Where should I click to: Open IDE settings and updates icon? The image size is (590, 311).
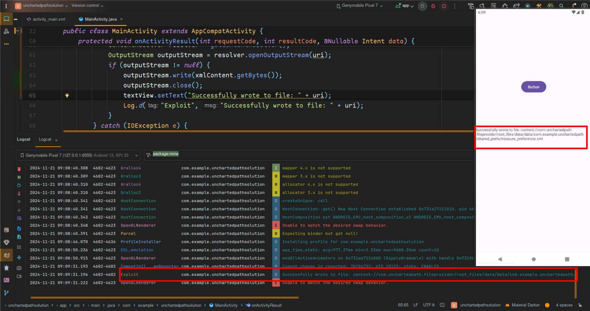tap(574, 6)
